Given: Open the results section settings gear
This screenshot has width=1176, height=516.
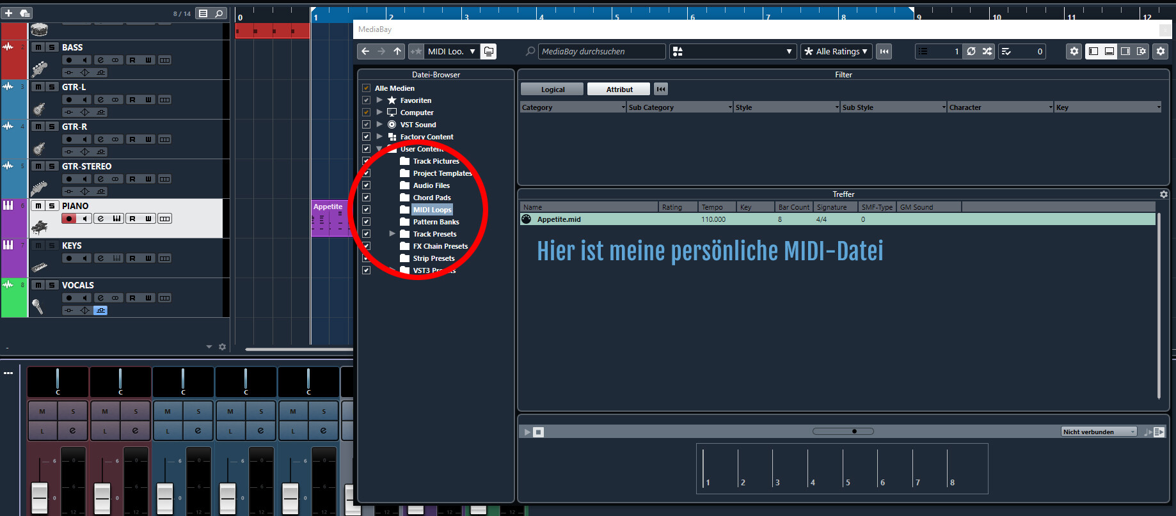Looking at the screenshot, I should pos(1164,194).
